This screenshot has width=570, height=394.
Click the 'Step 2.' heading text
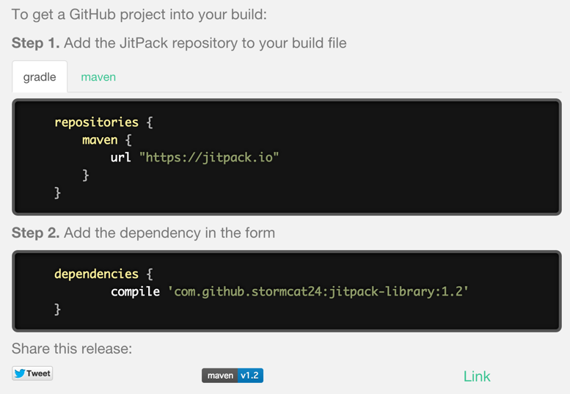tap(36, 233)
